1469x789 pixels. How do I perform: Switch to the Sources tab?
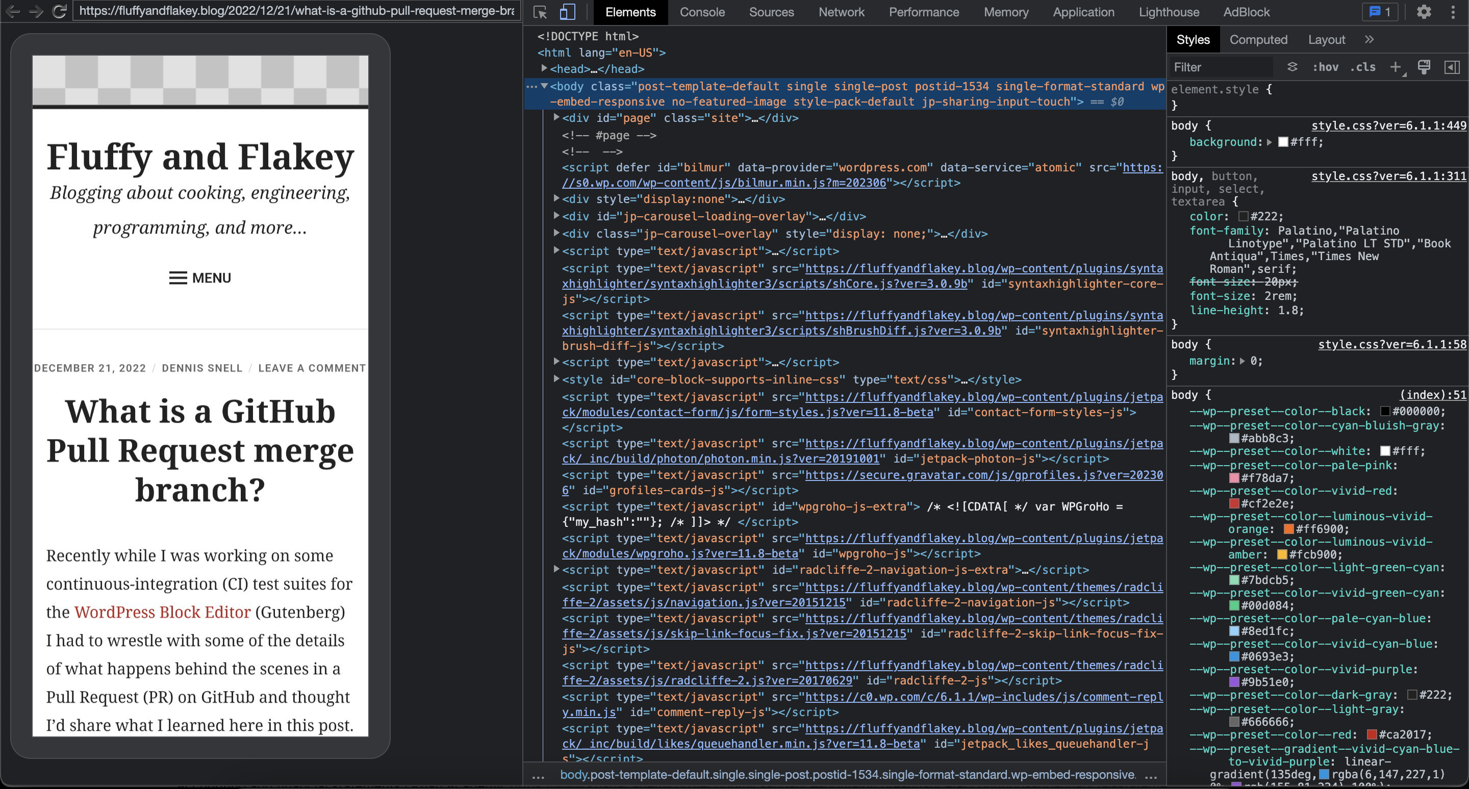click(772, 12)
